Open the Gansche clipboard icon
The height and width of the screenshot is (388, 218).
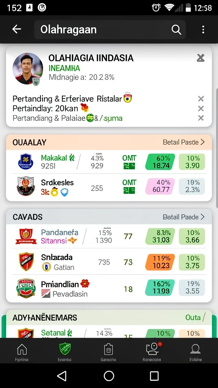point(108,352)
